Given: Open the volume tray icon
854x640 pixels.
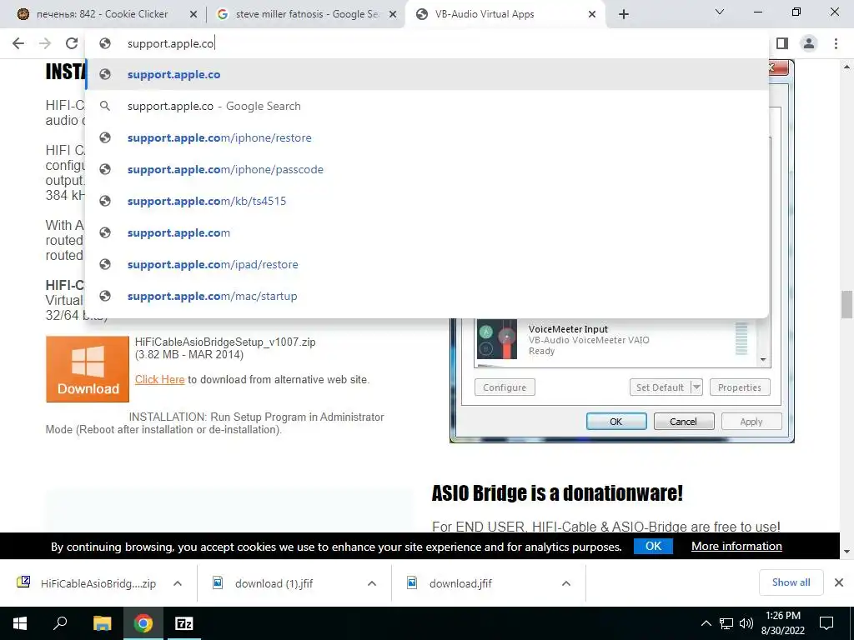Looking at the screenshot, I should point(746,623).
